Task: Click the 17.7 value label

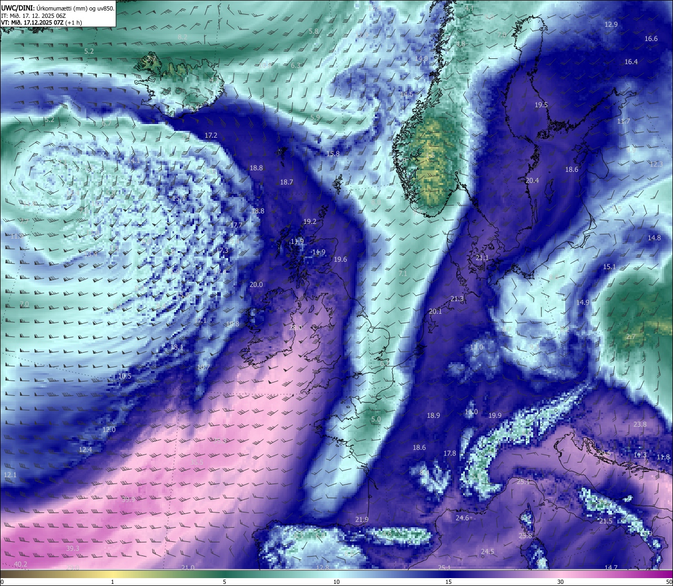Action: (x=237, y=225)
